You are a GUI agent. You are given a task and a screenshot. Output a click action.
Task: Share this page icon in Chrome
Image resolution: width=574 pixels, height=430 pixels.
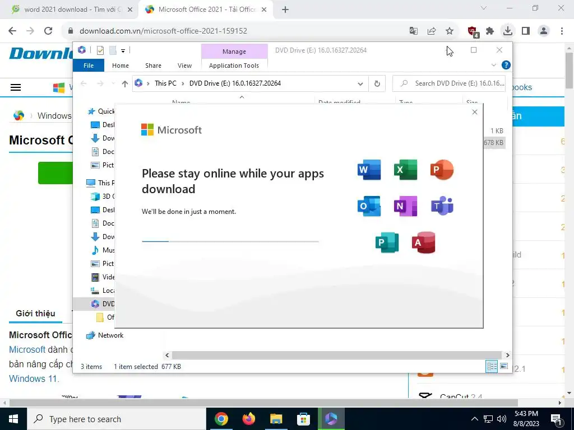pos(432,31)
